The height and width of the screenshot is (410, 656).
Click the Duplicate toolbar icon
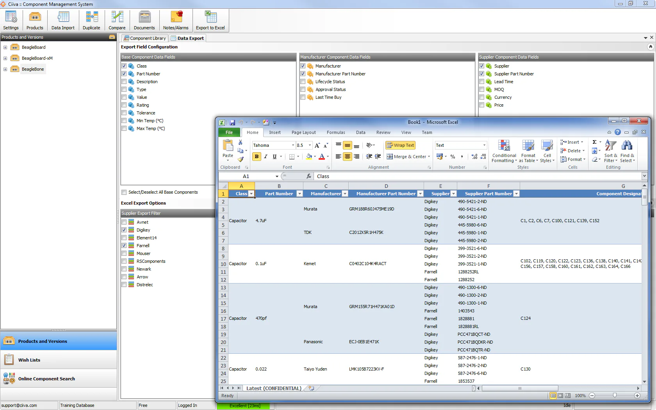[91, 20]
